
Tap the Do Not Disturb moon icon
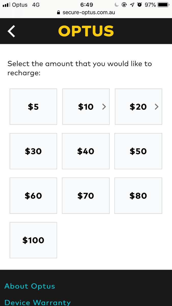click(117, 5)
